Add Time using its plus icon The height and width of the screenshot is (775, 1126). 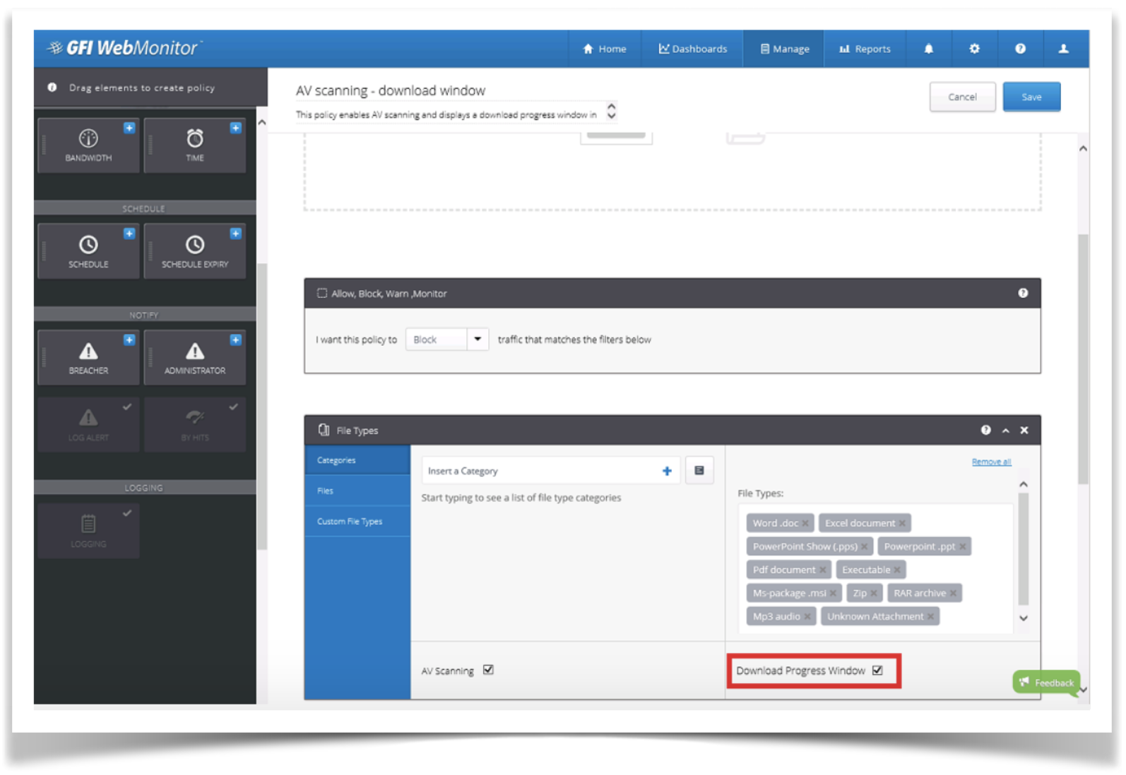tap(236, 128)
